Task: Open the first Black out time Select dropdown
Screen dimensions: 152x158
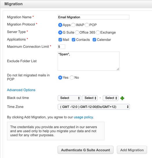Action: point(69,98)
